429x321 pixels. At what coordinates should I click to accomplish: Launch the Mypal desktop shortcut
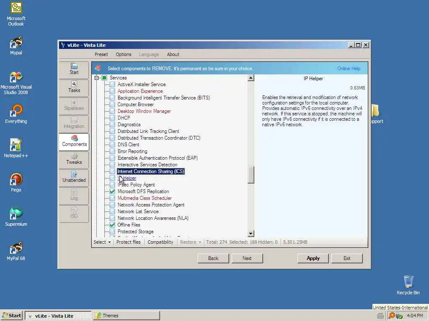pyautogui.click(x=16, y=46)
